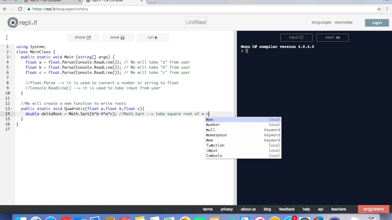Click the engineers footer button
Viewport: 392px width, 220px height.
373,209
